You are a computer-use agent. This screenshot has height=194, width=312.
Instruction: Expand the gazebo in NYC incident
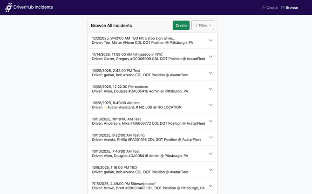[210, 57]
